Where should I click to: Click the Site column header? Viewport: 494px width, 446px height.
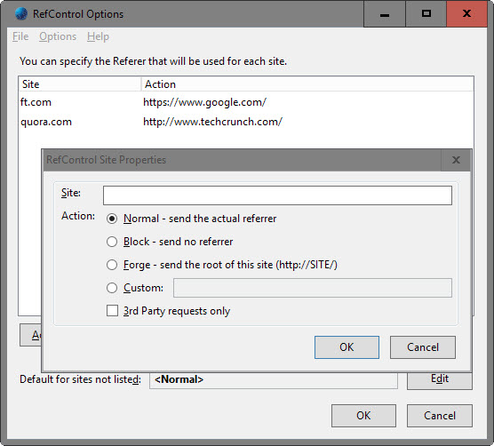(80, 84)
